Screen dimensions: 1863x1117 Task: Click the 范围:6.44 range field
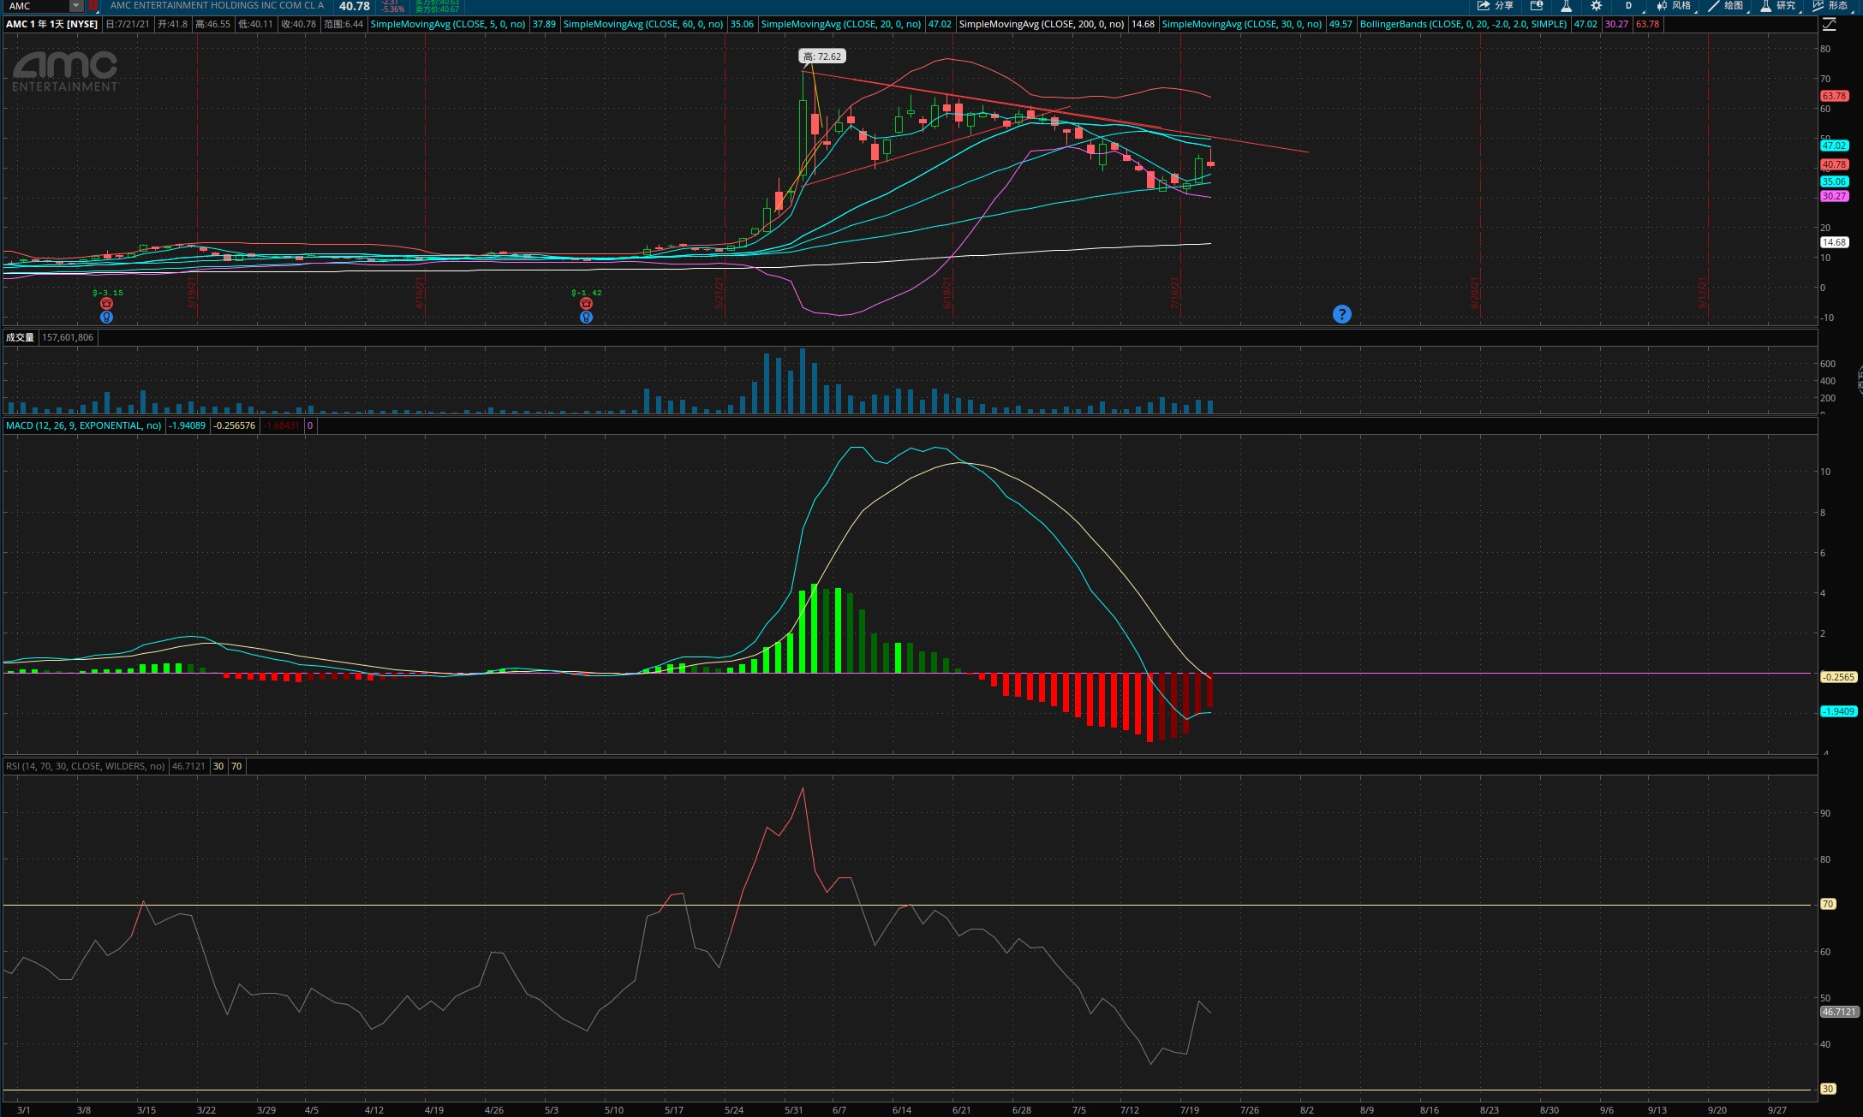pyautogui.click(x=343, y=24)
